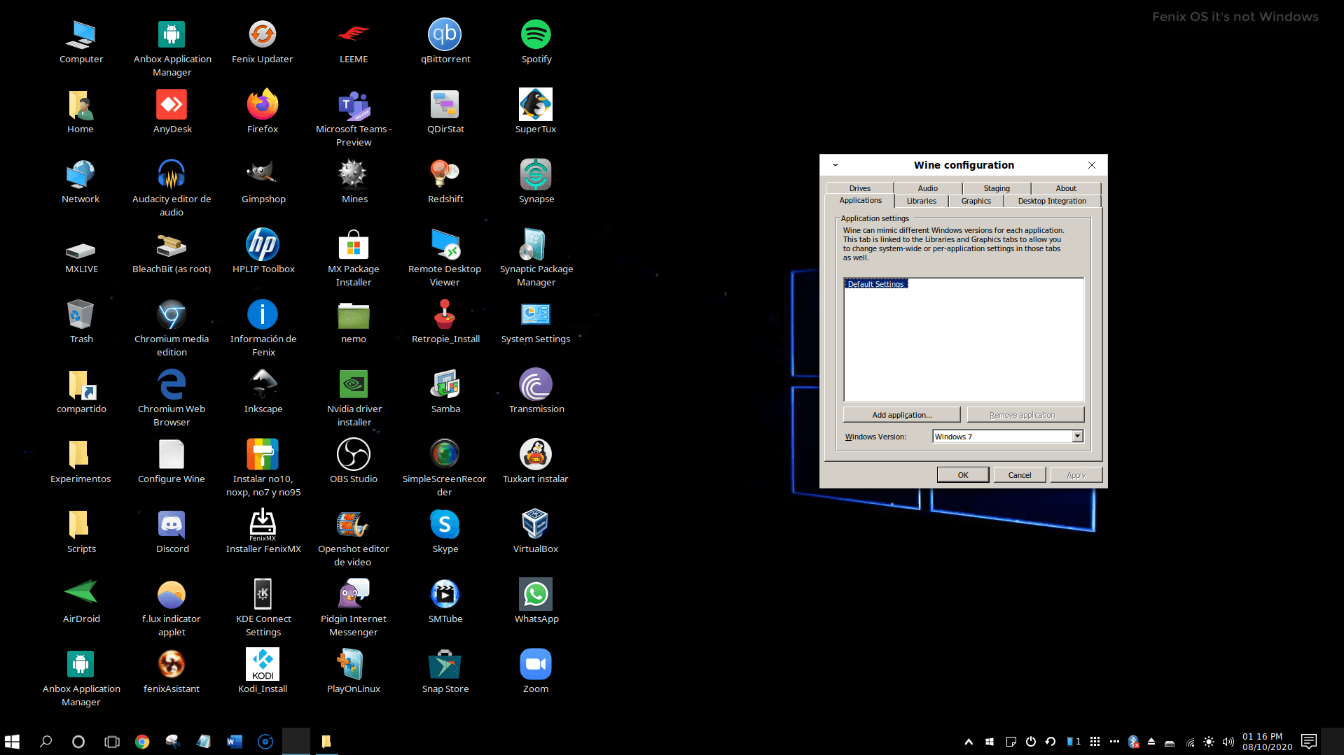Open Word from the taskbar

pos(235,742)
